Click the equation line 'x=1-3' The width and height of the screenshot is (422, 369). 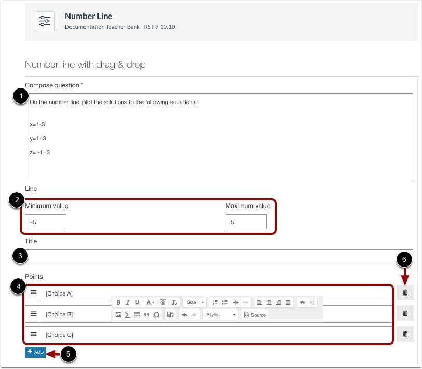click(x=37, y=124)
